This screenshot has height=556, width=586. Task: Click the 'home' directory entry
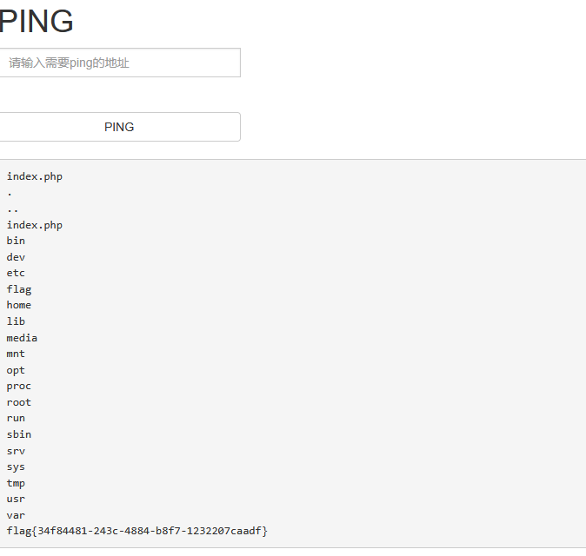tap(19, 305)
